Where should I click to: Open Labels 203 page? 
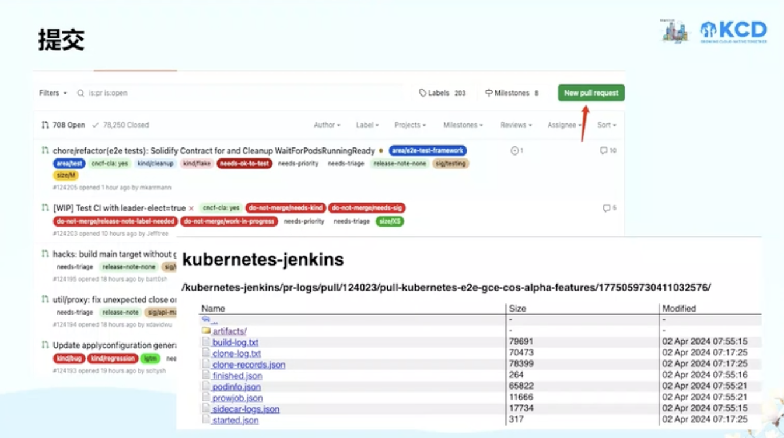coord(442,93)
